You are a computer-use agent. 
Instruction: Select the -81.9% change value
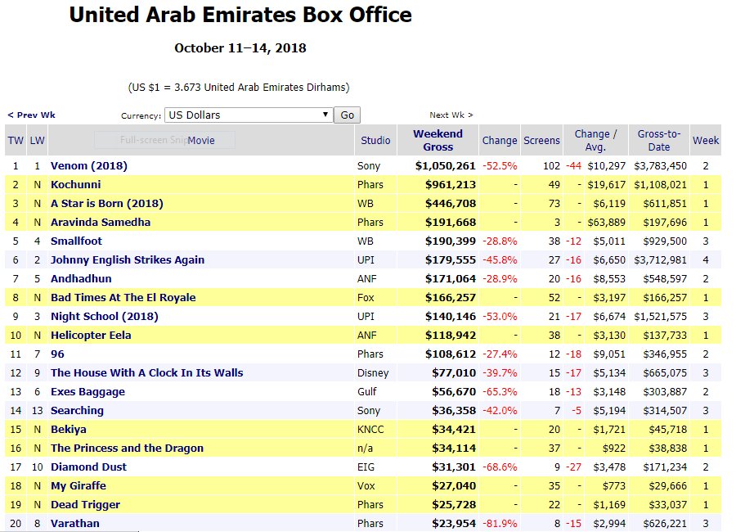click(x=500, y=523)
